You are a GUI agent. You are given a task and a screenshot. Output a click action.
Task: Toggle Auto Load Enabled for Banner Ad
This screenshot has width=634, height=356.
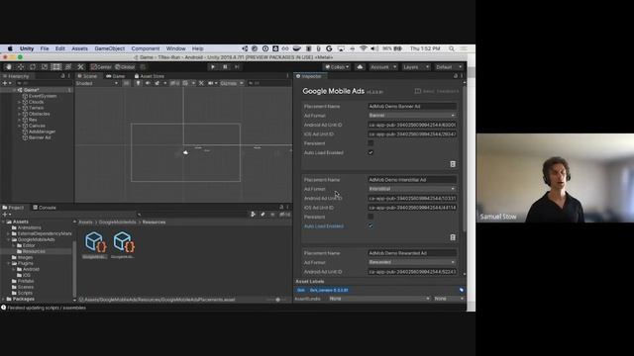[370, 152]
